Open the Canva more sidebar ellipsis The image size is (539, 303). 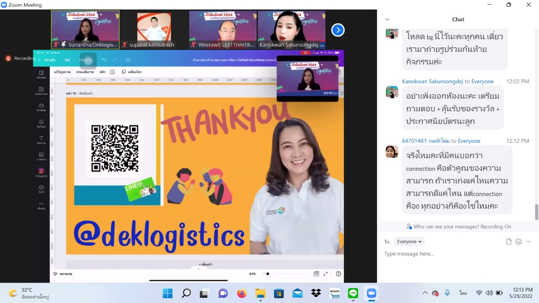(x=41, y=205)
